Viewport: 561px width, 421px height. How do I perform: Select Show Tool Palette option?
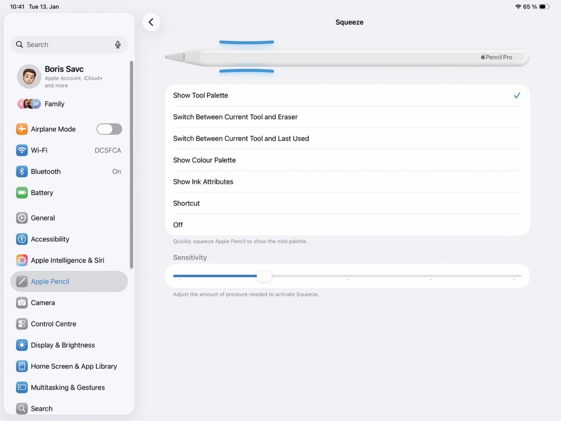pos(347,95)
